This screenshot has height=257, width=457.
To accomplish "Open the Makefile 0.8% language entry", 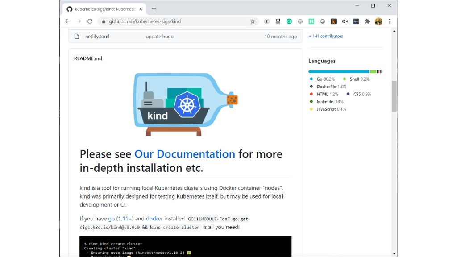I will click(326, 102).
